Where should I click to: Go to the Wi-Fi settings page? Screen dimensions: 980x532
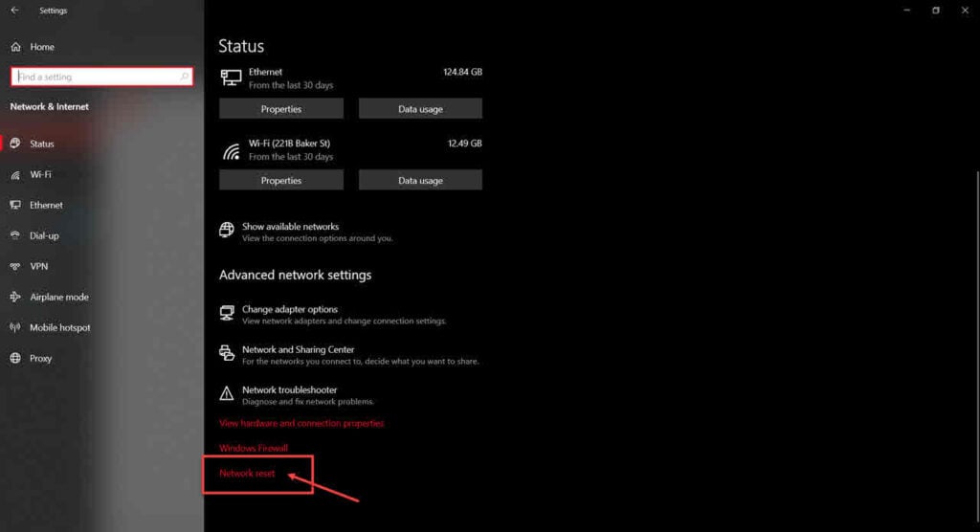[40, 174]
